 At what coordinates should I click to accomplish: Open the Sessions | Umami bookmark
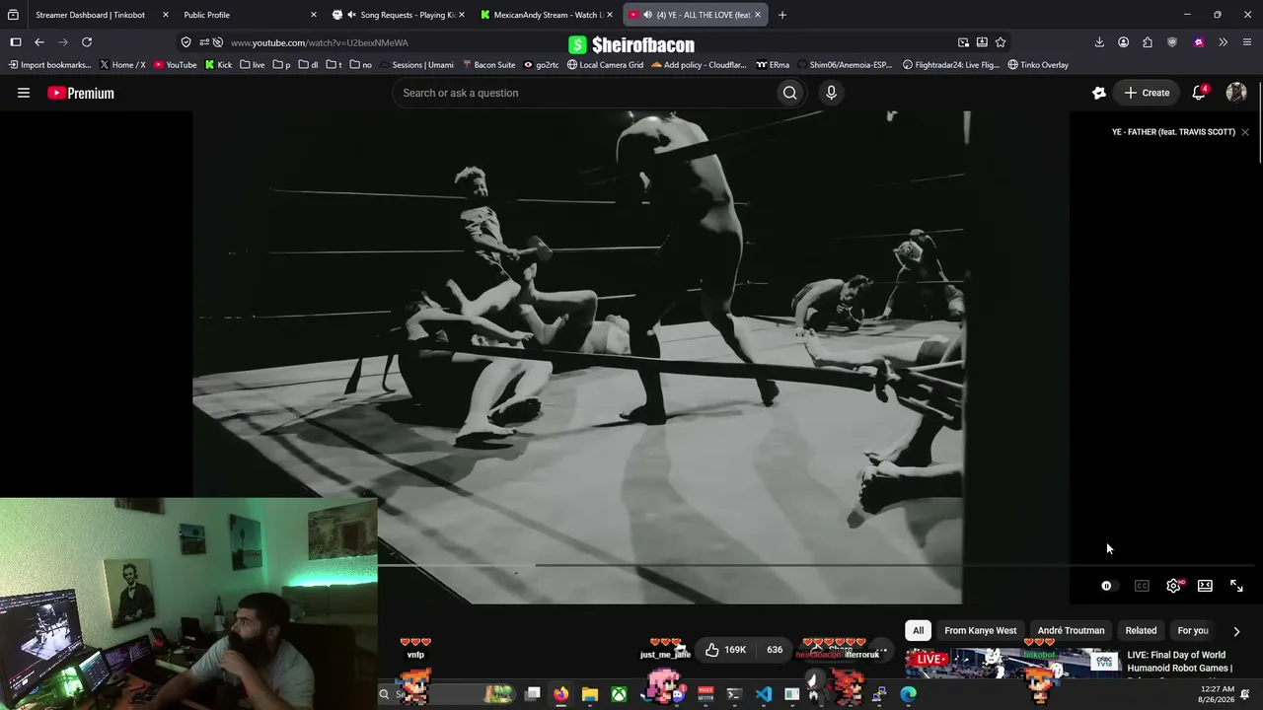point(416,65)
